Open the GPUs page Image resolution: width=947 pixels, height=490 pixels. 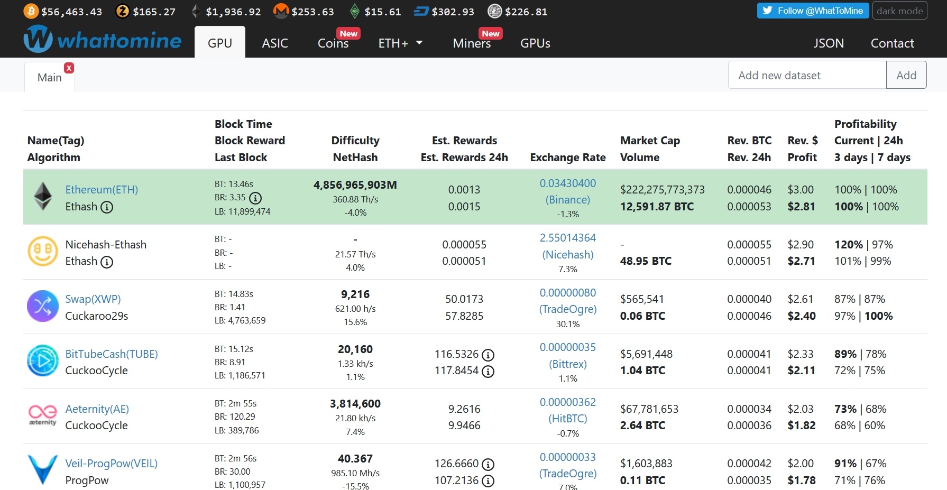pyautogui.click(x=535, y=43)
